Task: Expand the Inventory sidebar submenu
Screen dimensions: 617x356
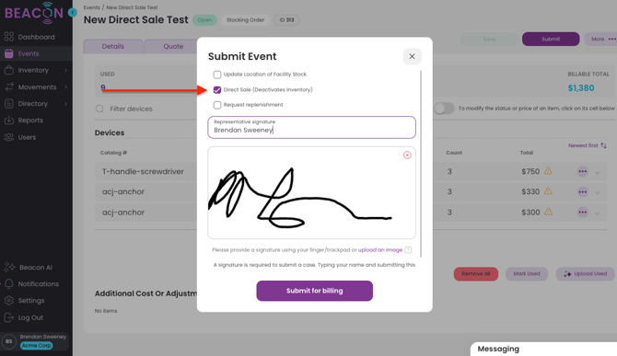Action: point(65,70)
